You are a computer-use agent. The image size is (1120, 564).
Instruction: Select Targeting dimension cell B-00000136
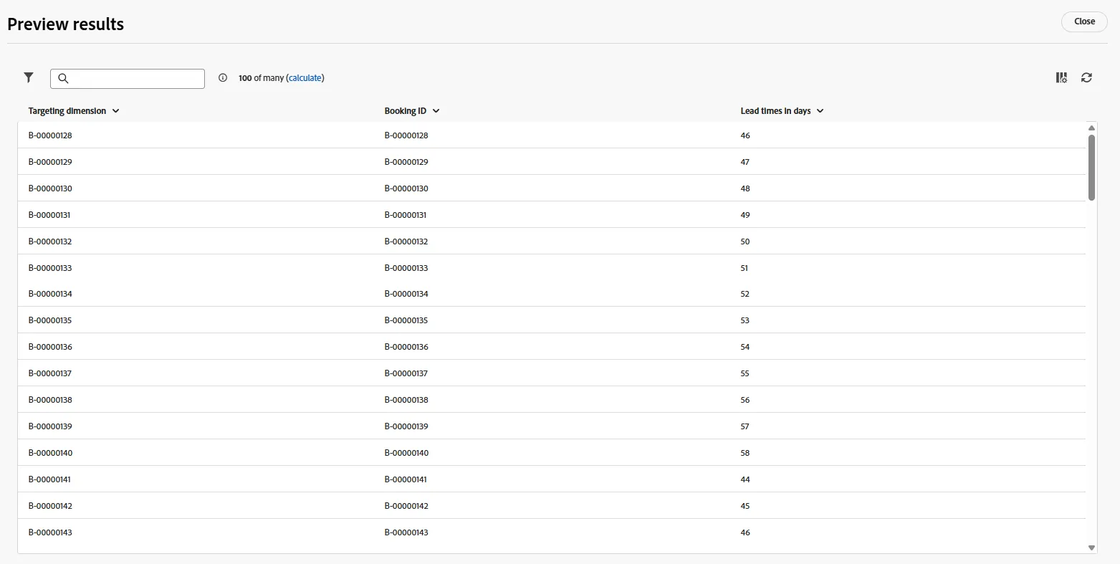[x=50, y=347]
